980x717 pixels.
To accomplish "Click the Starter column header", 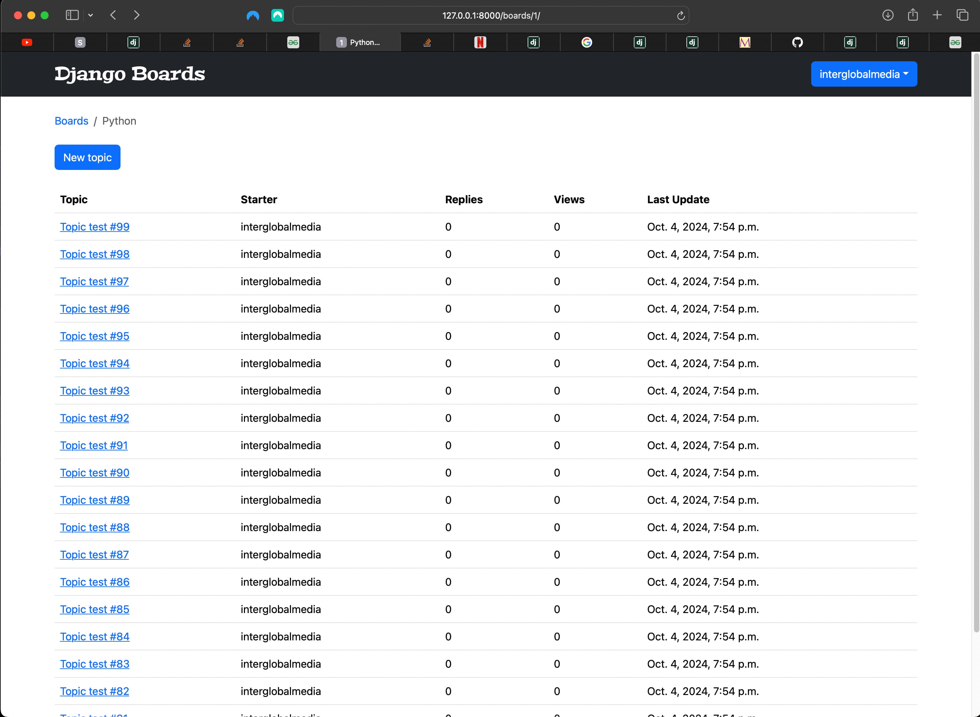I will click(x=259, y=200).
